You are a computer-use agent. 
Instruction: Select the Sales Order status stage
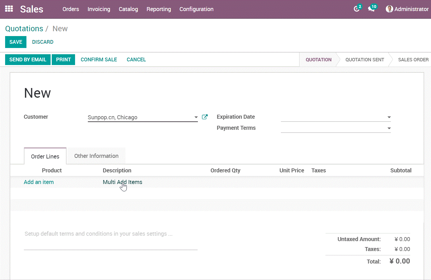tap(413, 60)
